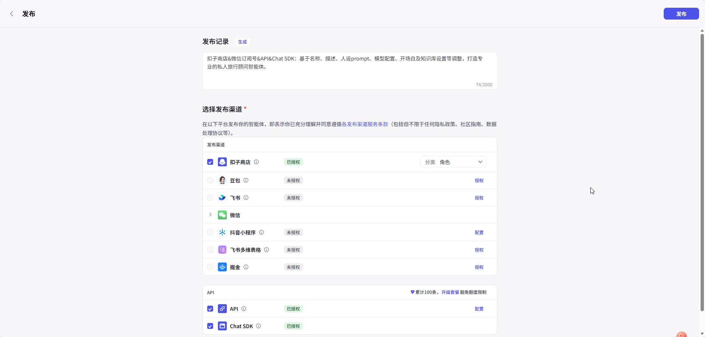The image size is (705, 337).
Task: Click the 抖音小程序 icon
Action: 222,232
